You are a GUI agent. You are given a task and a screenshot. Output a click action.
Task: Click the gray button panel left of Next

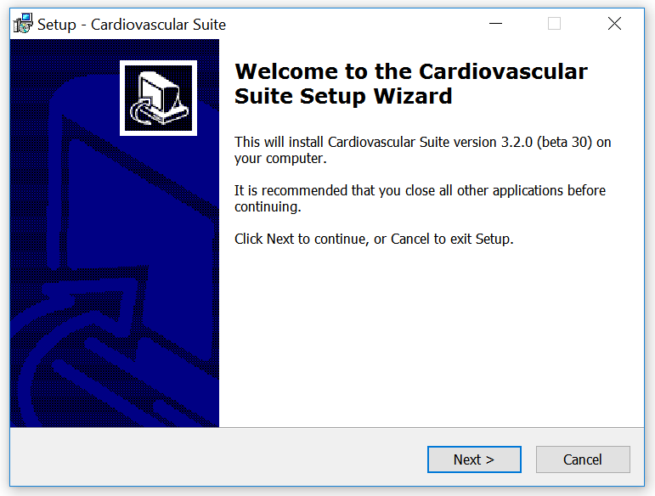[212, 459]
